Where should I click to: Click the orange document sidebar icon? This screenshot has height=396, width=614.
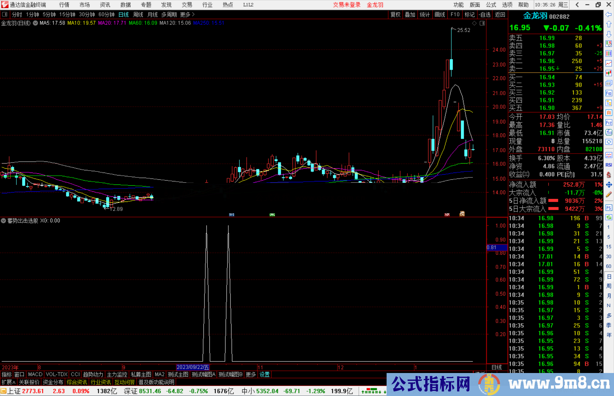point(609,113)
